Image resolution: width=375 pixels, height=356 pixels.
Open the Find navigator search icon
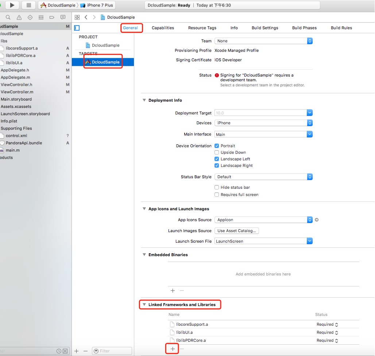point(8,17)
